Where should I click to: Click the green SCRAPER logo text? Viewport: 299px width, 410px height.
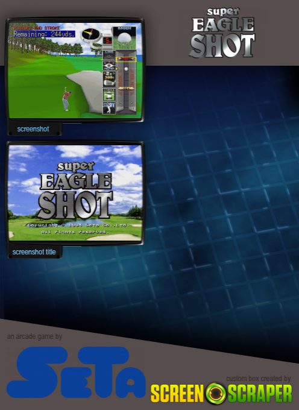[x=260, y=393]
